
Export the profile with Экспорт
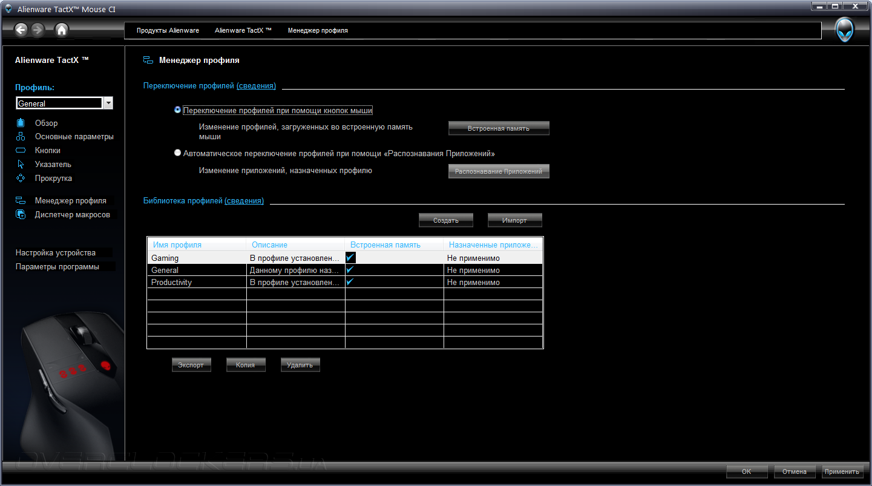(191, 365)
